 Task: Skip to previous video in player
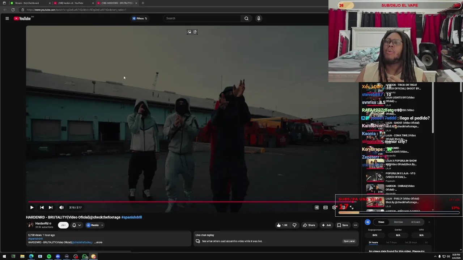click(x=42, y=208)
